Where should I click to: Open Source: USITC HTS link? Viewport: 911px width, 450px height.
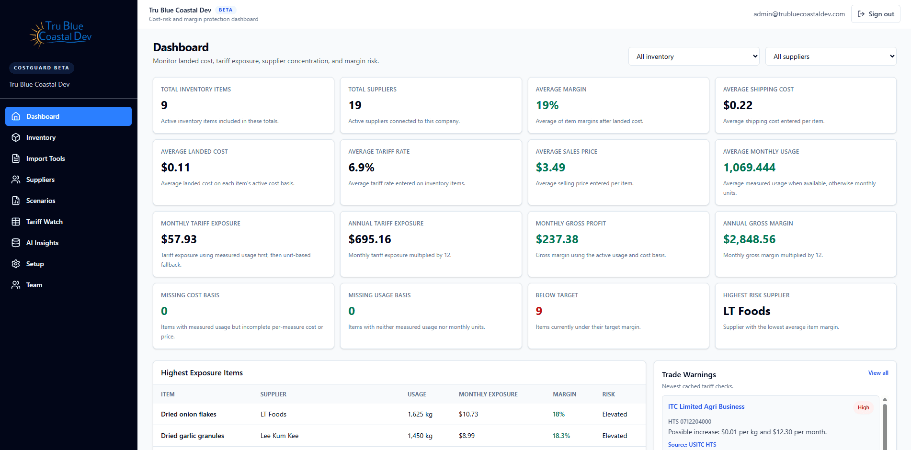tap(692, 445)
